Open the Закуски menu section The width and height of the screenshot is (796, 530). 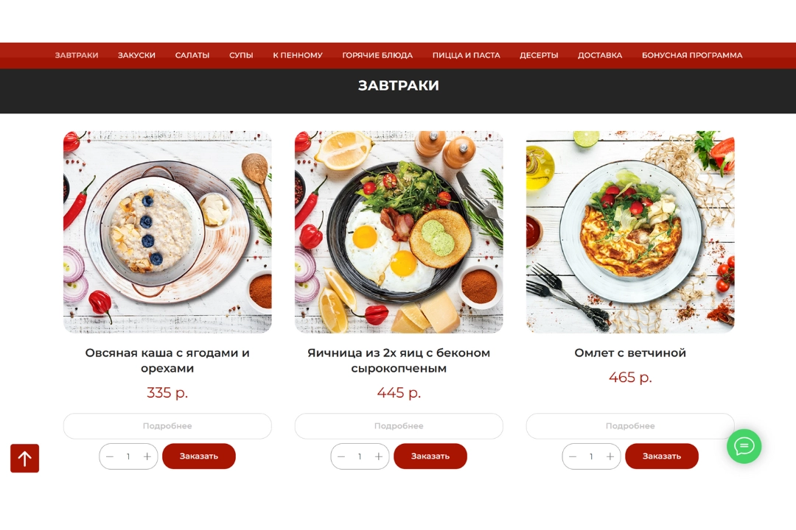click(136, 55)
